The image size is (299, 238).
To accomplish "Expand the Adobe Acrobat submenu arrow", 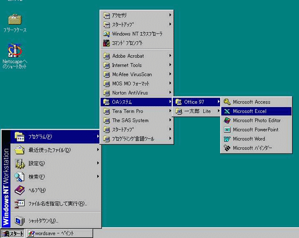I will tap(170, 56).
